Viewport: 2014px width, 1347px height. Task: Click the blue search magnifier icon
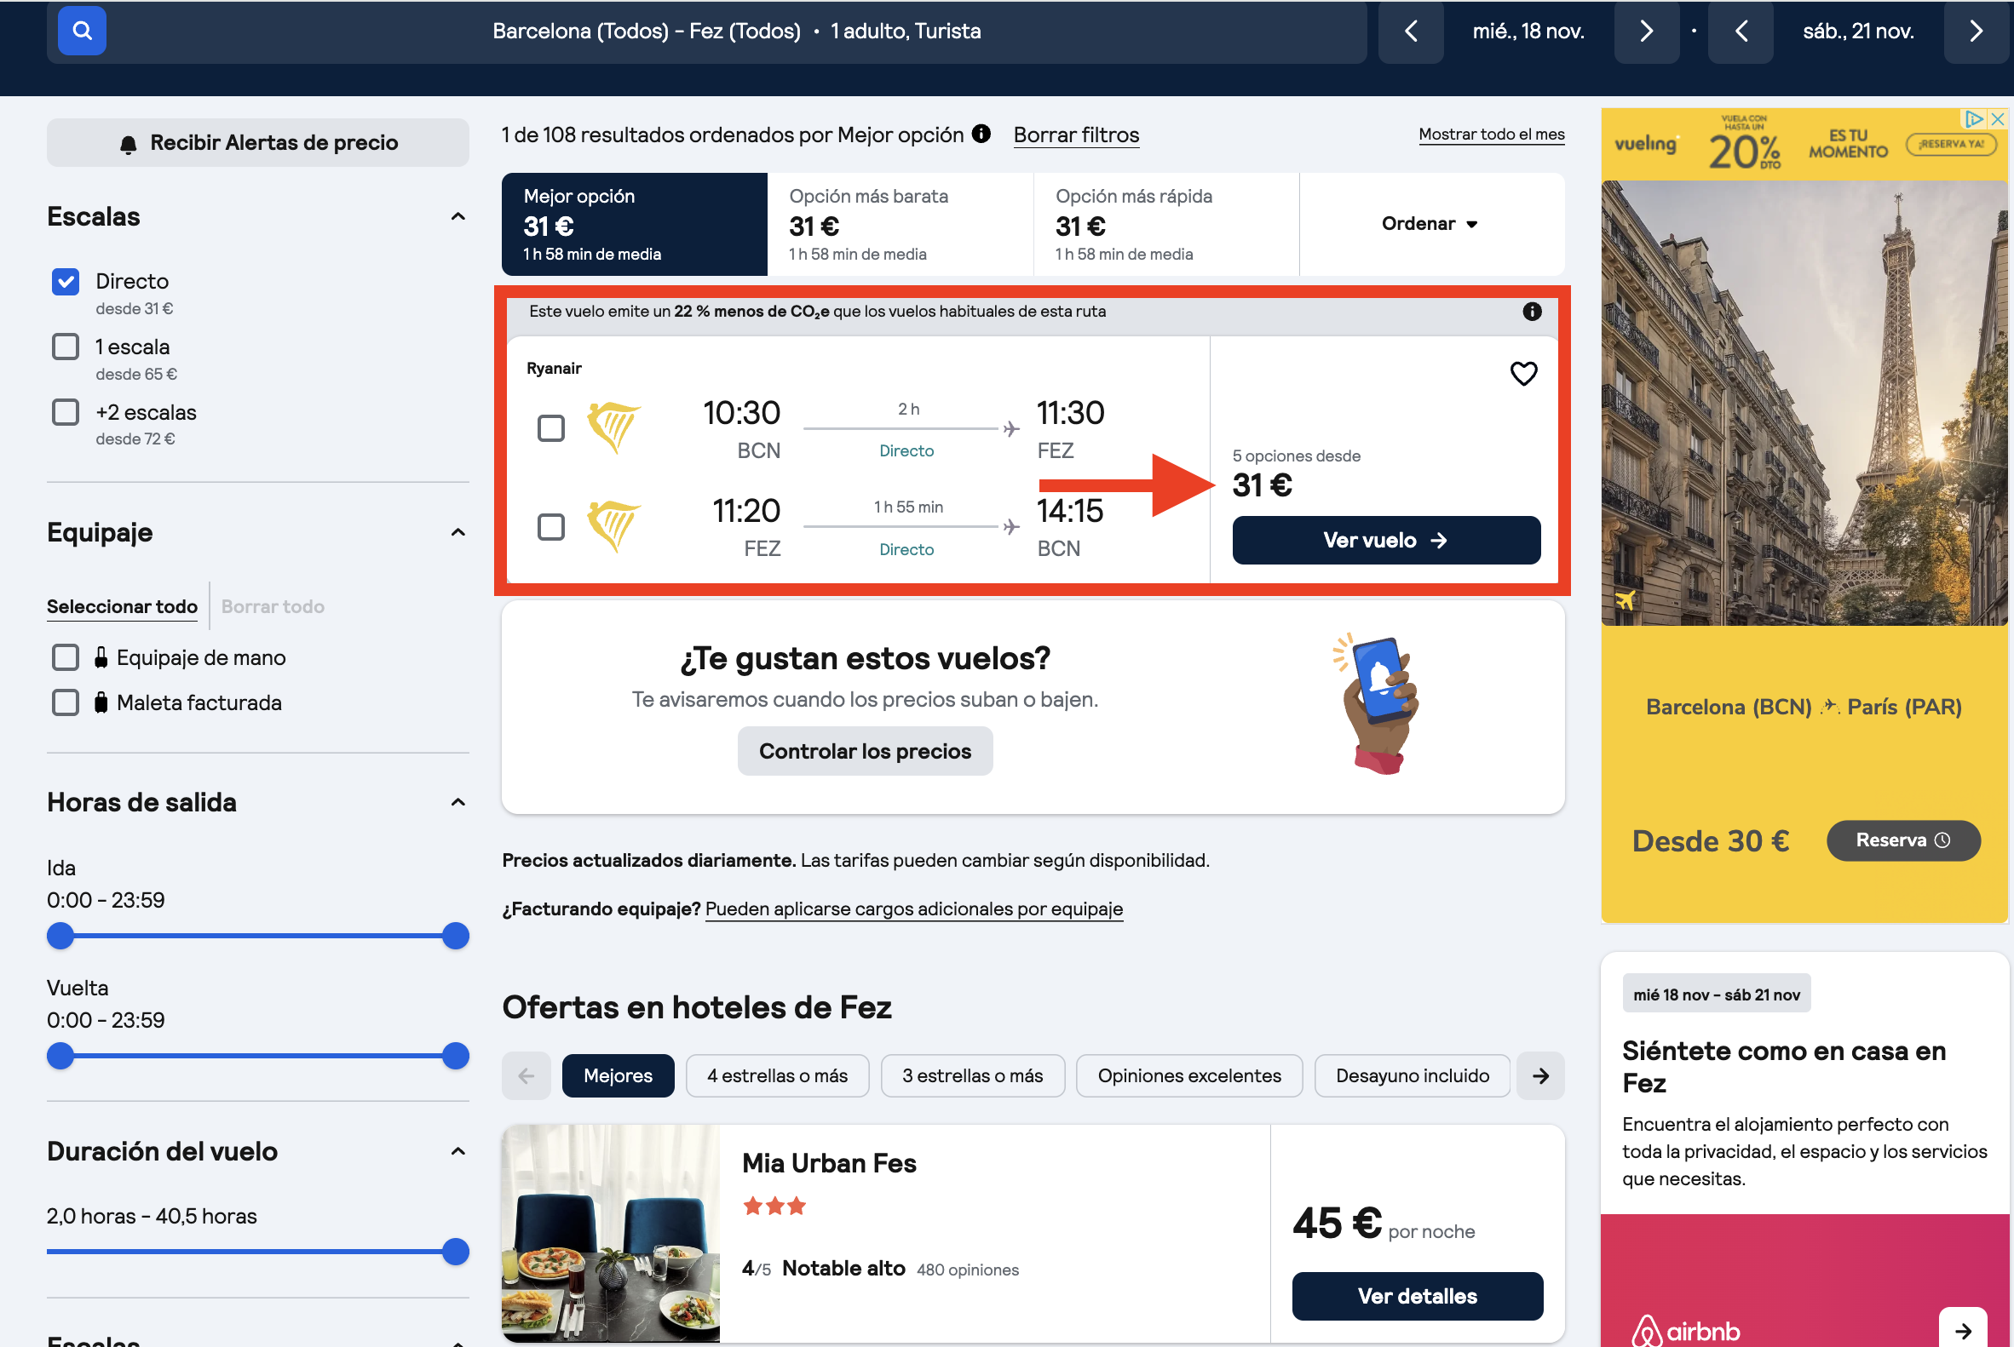(x=82, y=31)
